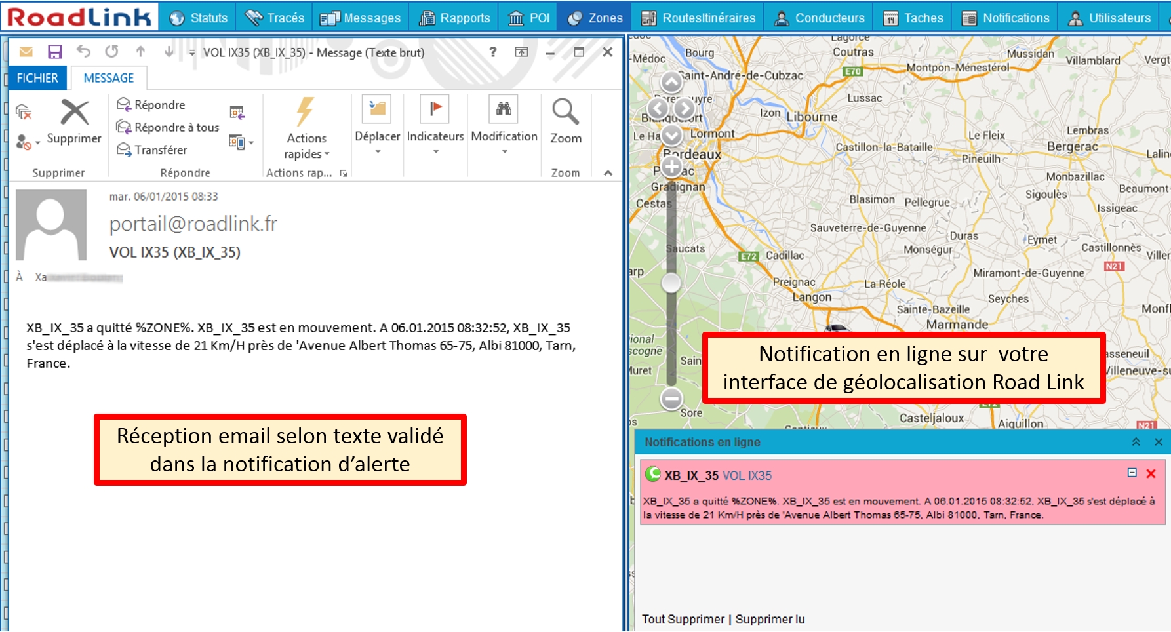This screenshot has height=632, width=1171.
Task: Toggle ribbon display options icon
Action: click(x=521, y=52)
